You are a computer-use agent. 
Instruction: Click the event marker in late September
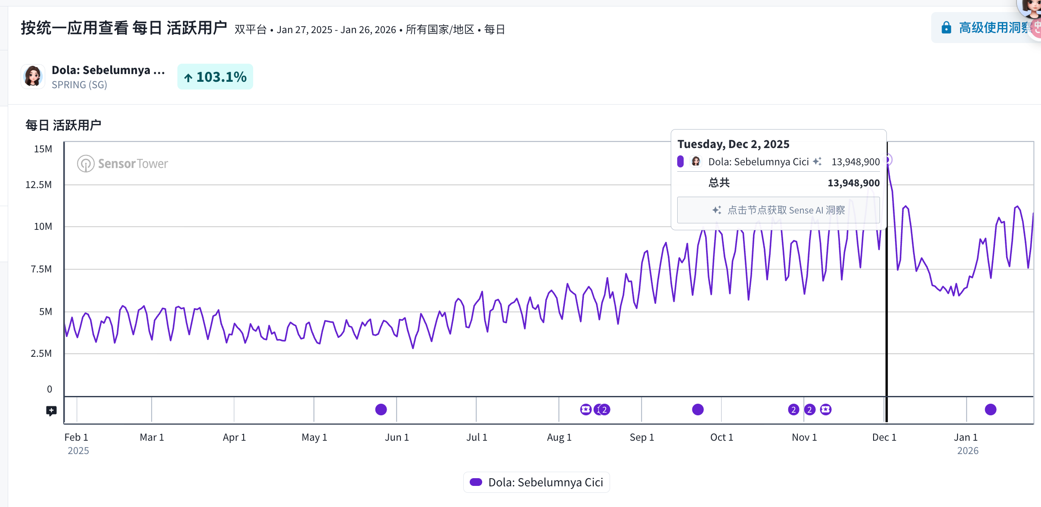[697, 409]
